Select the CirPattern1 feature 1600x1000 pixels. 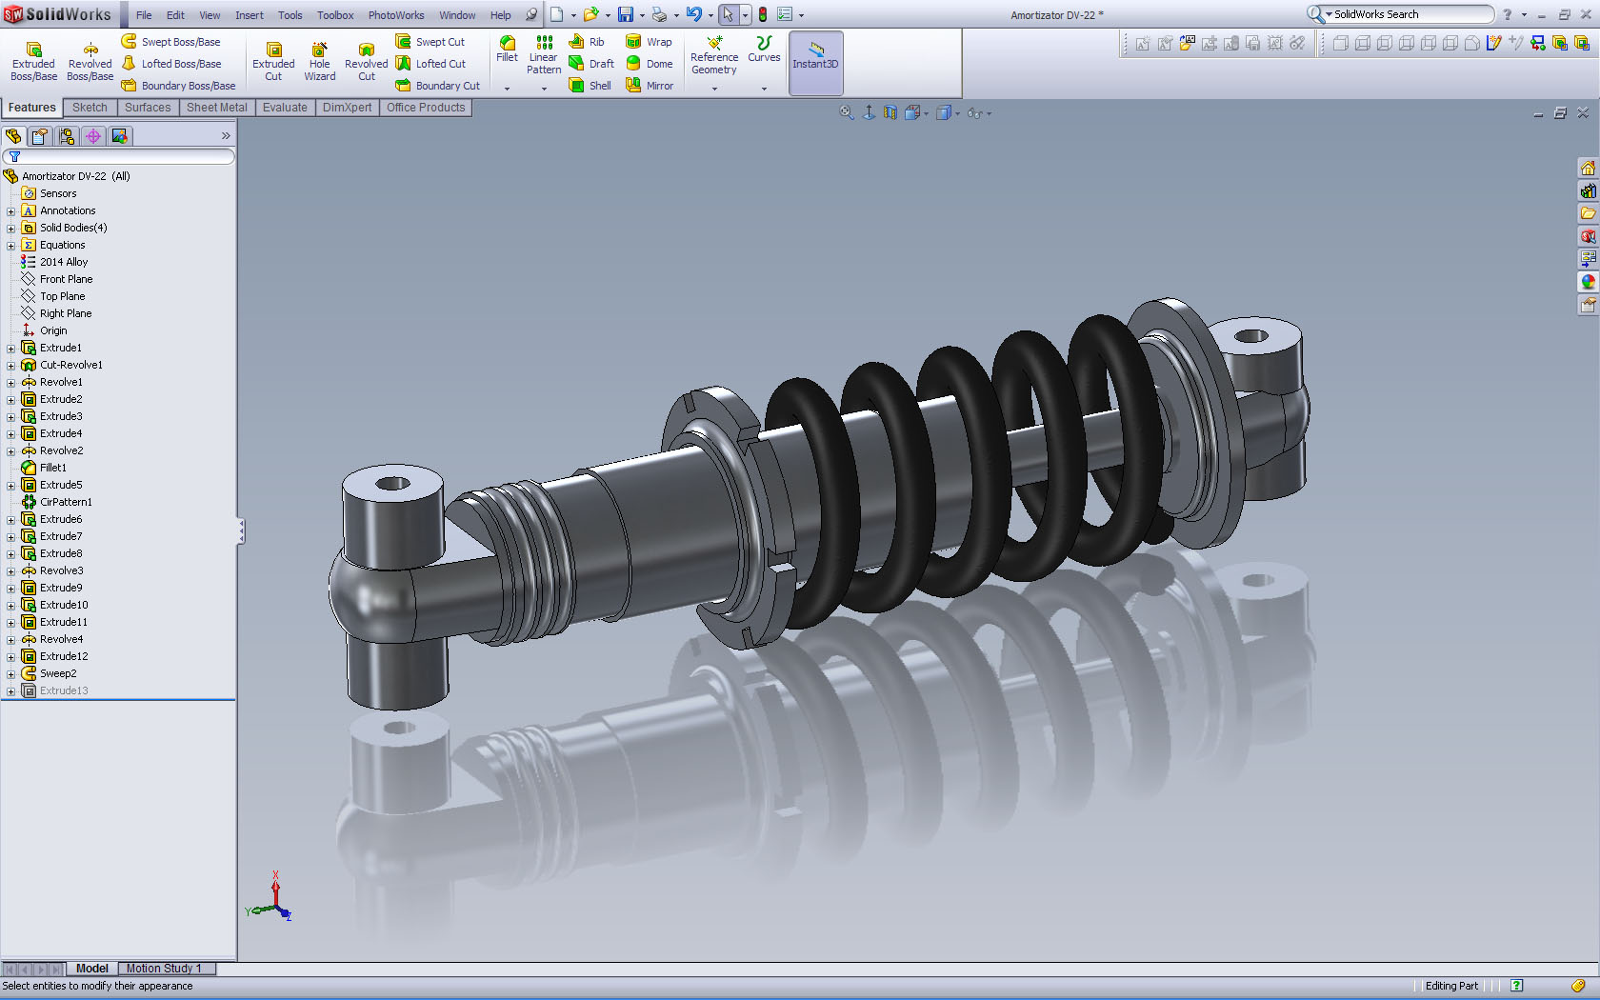tap(57, 503)
